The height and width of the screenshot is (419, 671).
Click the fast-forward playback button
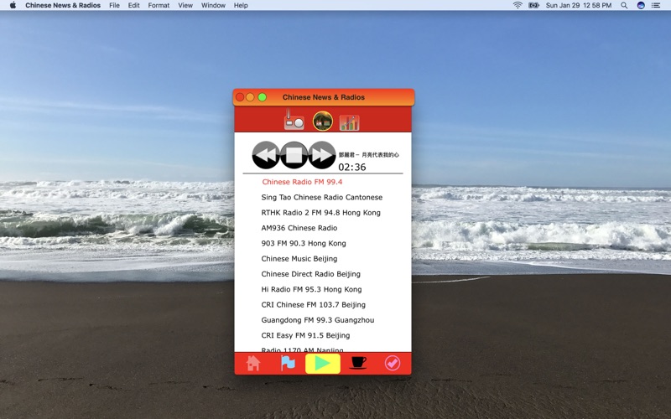tap(322, 155)
